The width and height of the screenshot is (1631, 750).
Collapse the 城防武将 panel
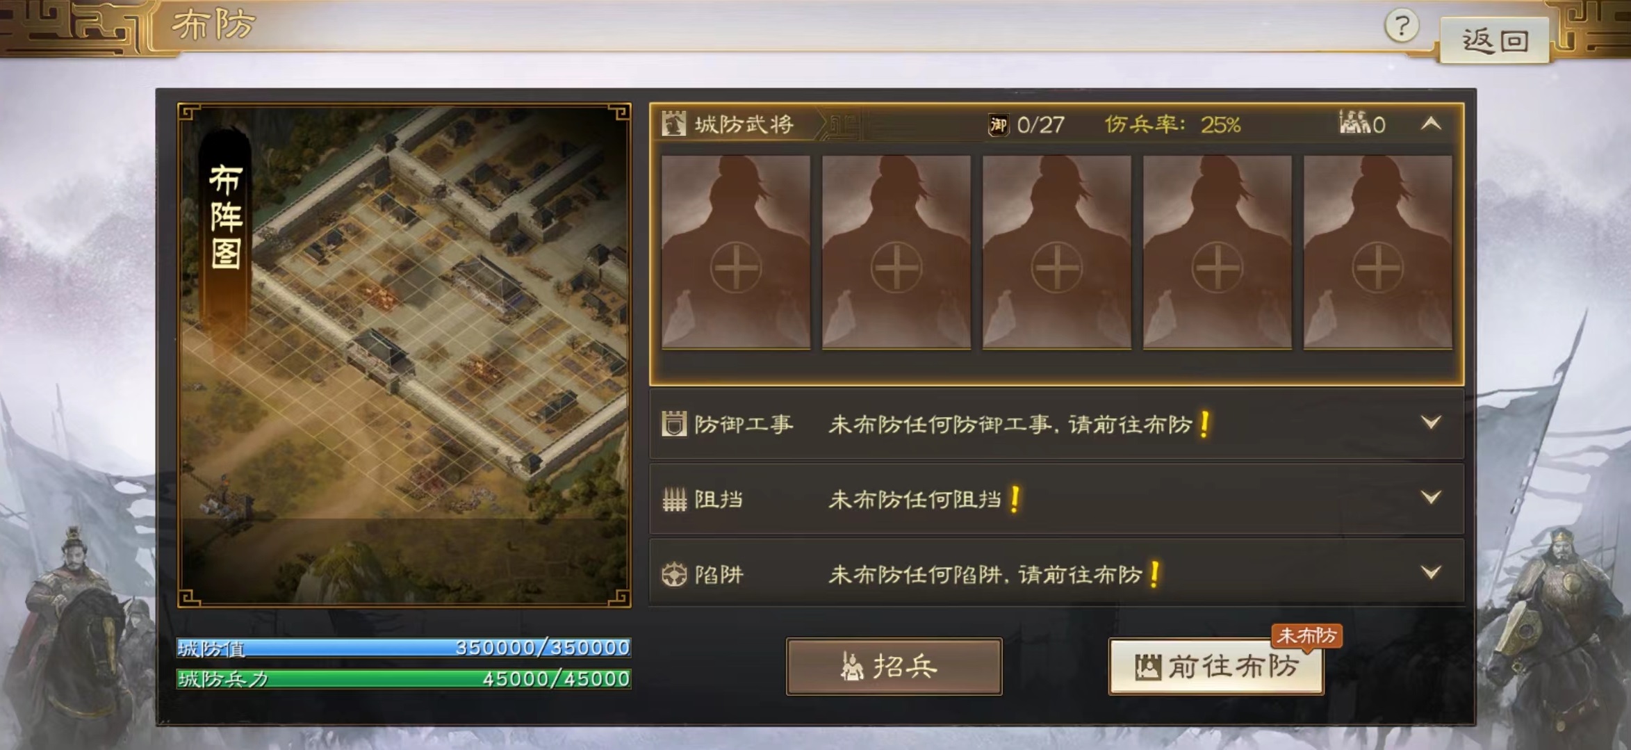point(1431,124)
